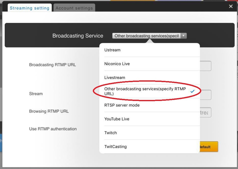Viewport: 238px width, 169px height.
Task: Open the Broadcasting Service combo box
Action: coord(149,36)
